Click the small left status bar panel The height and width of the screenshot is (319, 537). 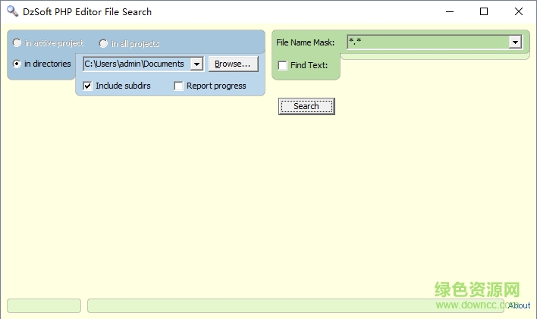[43, 305]
